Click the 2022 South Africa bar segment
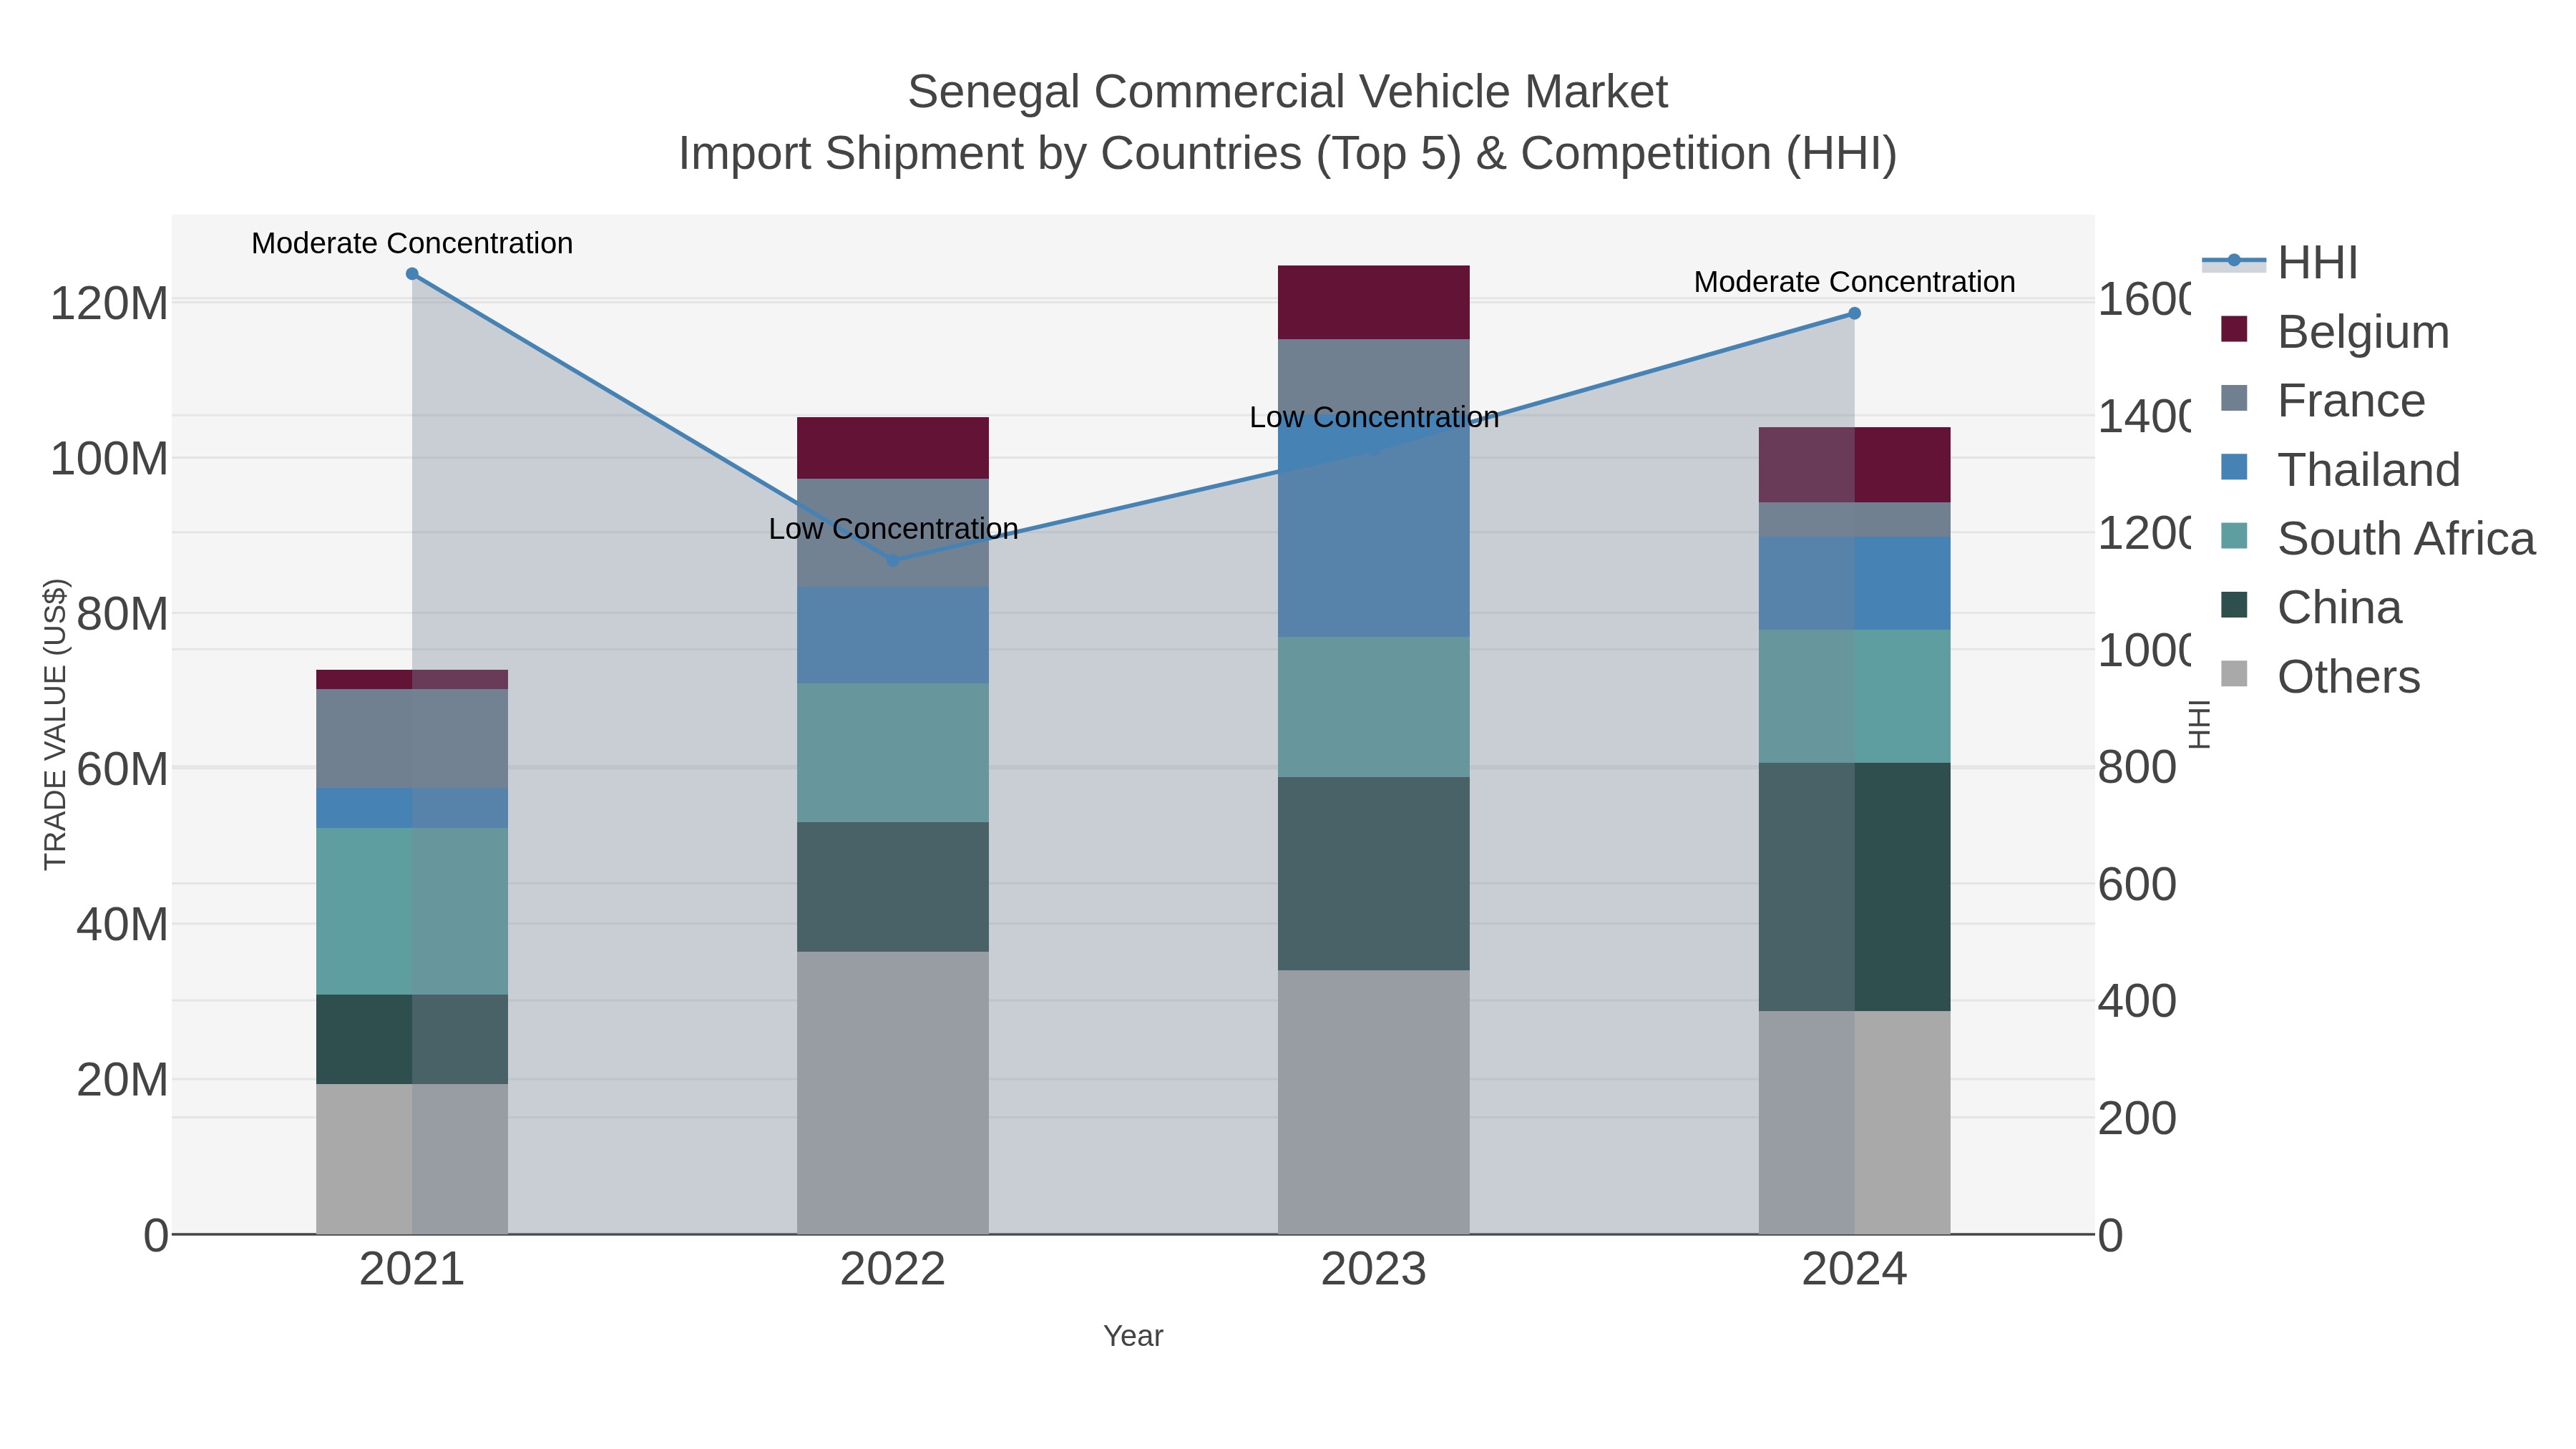This screenshot has height=1449, width=2576. [x=893, y=753]
